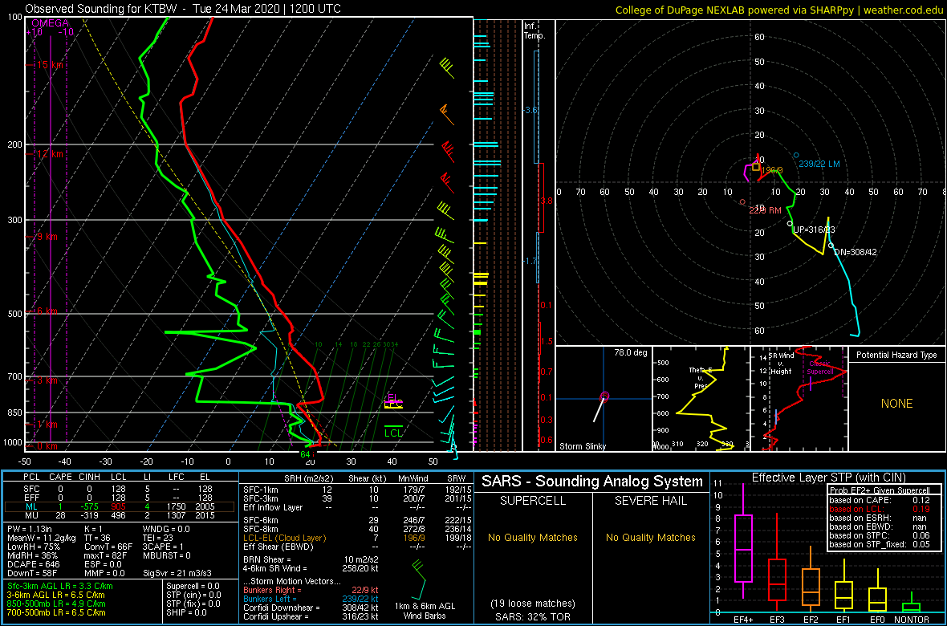This screenshot has height=626, width=947.
Task: Click the Corfidi downshear circle marker
Action: [x=831, y=245]
